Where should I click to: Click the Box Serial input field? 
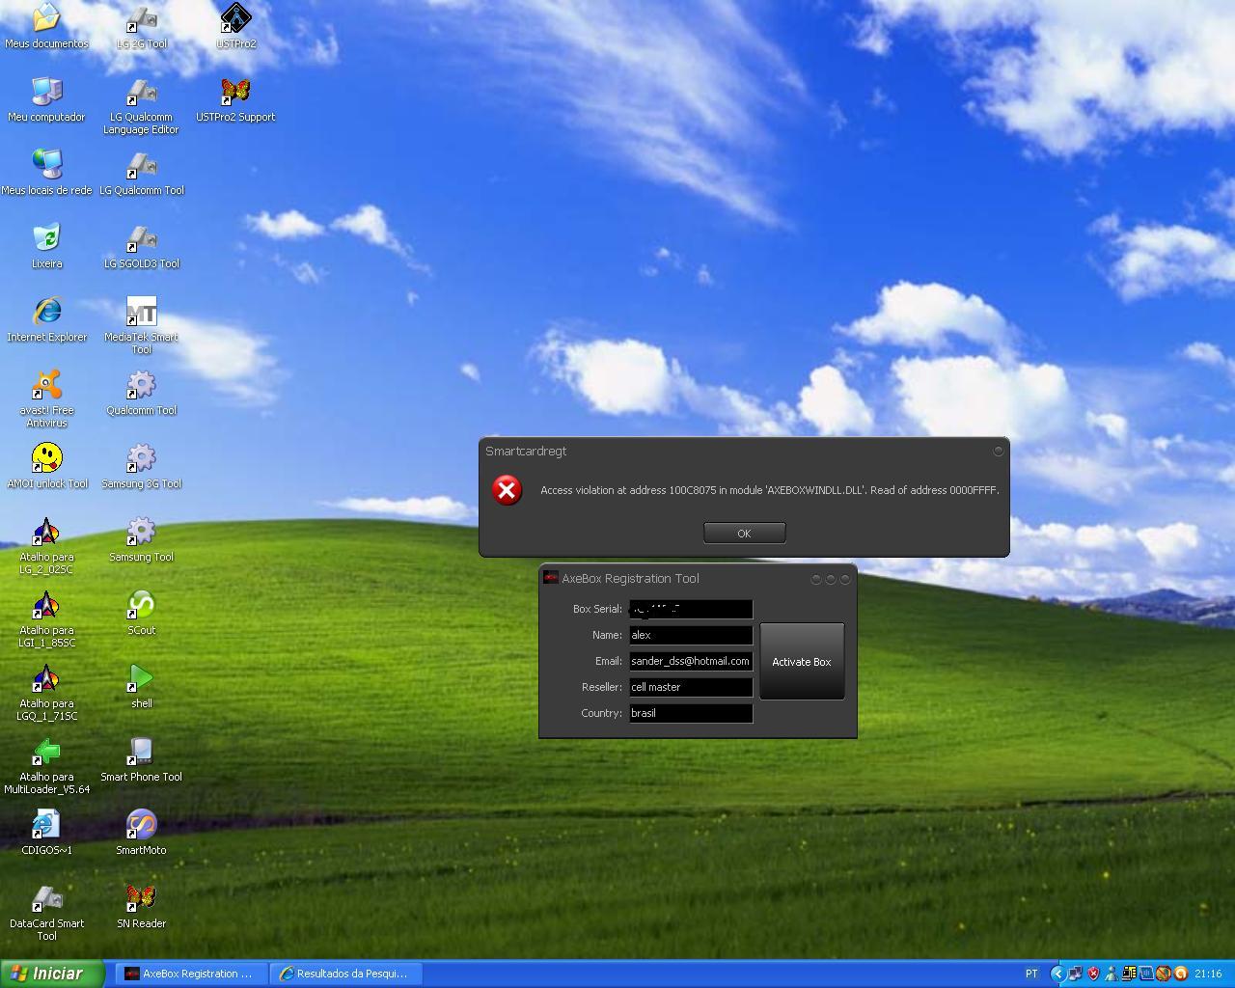(x=690, y=609)
